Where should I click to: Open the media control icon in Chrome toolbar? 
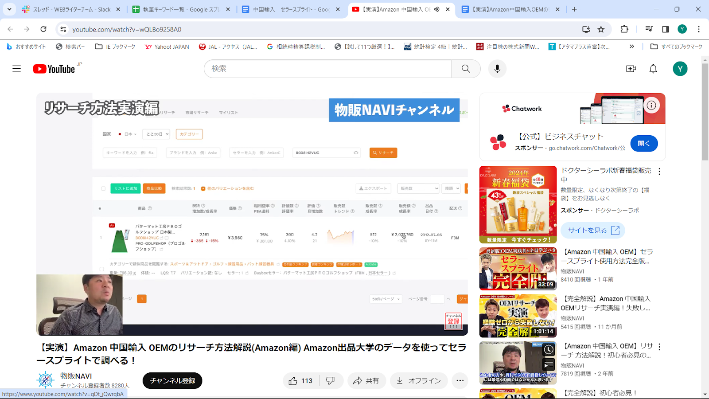click(649, 29)
